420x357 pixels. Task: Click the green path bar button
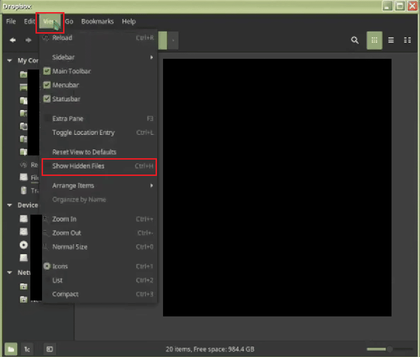coord(163,41)
